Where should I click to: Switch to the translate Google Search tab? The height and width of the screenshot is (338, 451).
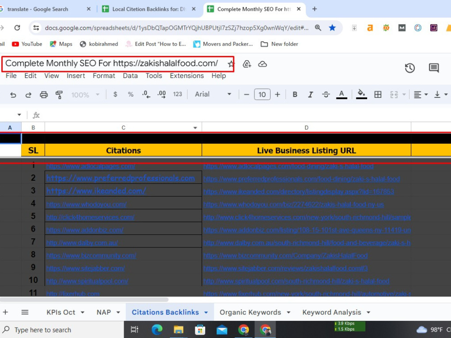pos(38,9)
